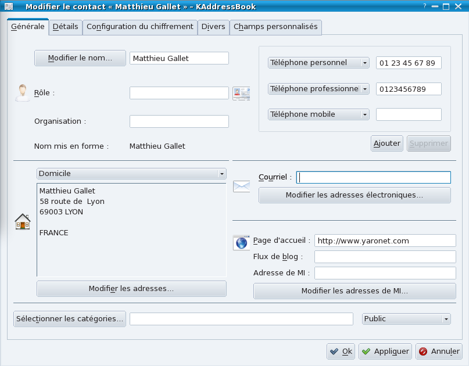Expand the Public visibility dropdown

pyautogui.click(x=406, y=319)
